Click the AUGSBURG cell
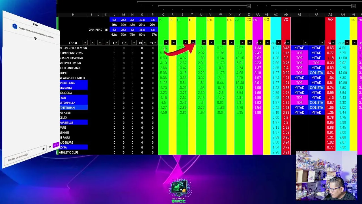362x204 pixels. 73,142
